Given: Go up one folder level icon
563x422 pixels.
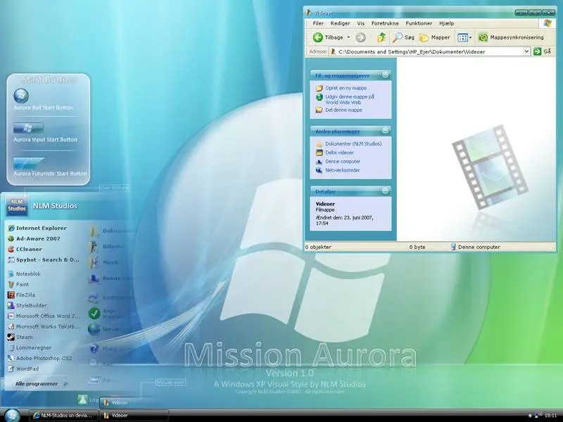Looking at the screenshot, I should [381, 37].
